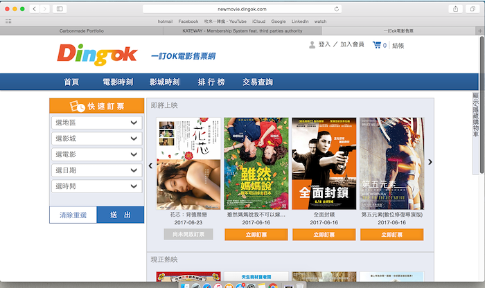The image size is (485, 288).
Task: Click the 第五元素 movie poster
Action: pyautogui.click(x=391, y=163)
